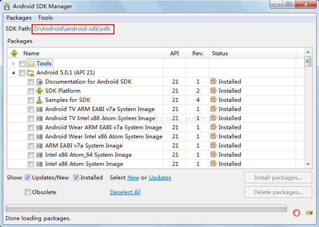Click the Rev. column header
319x227 pixels.
198,53
